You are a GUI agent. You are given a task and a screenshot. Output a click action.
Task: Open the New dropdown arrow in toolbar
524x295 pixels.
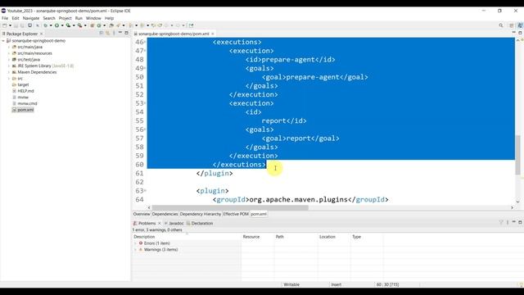click(10, 25)
